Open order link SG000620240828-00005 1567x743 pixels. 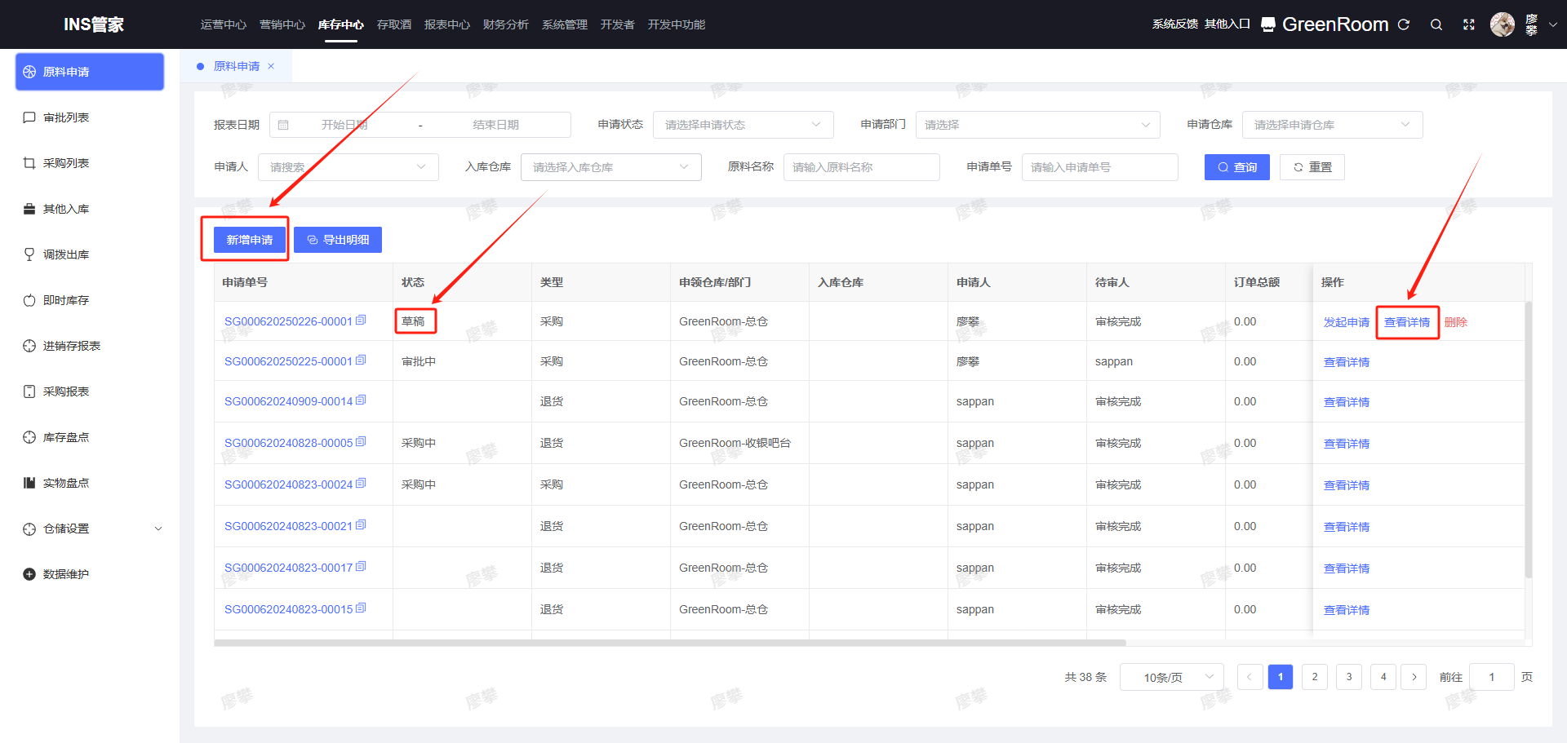click(x=288, y=443)
